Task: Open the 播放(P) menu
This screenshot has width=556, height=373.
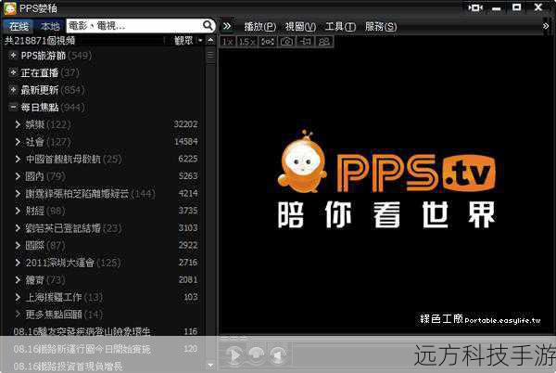Action: (259, 27)
